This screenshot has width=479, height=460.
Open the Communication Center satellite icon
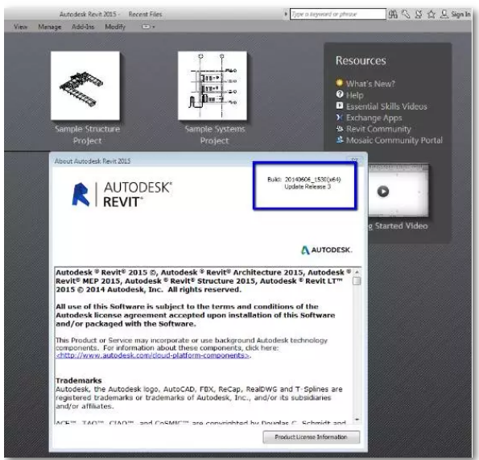pos(418,14)
